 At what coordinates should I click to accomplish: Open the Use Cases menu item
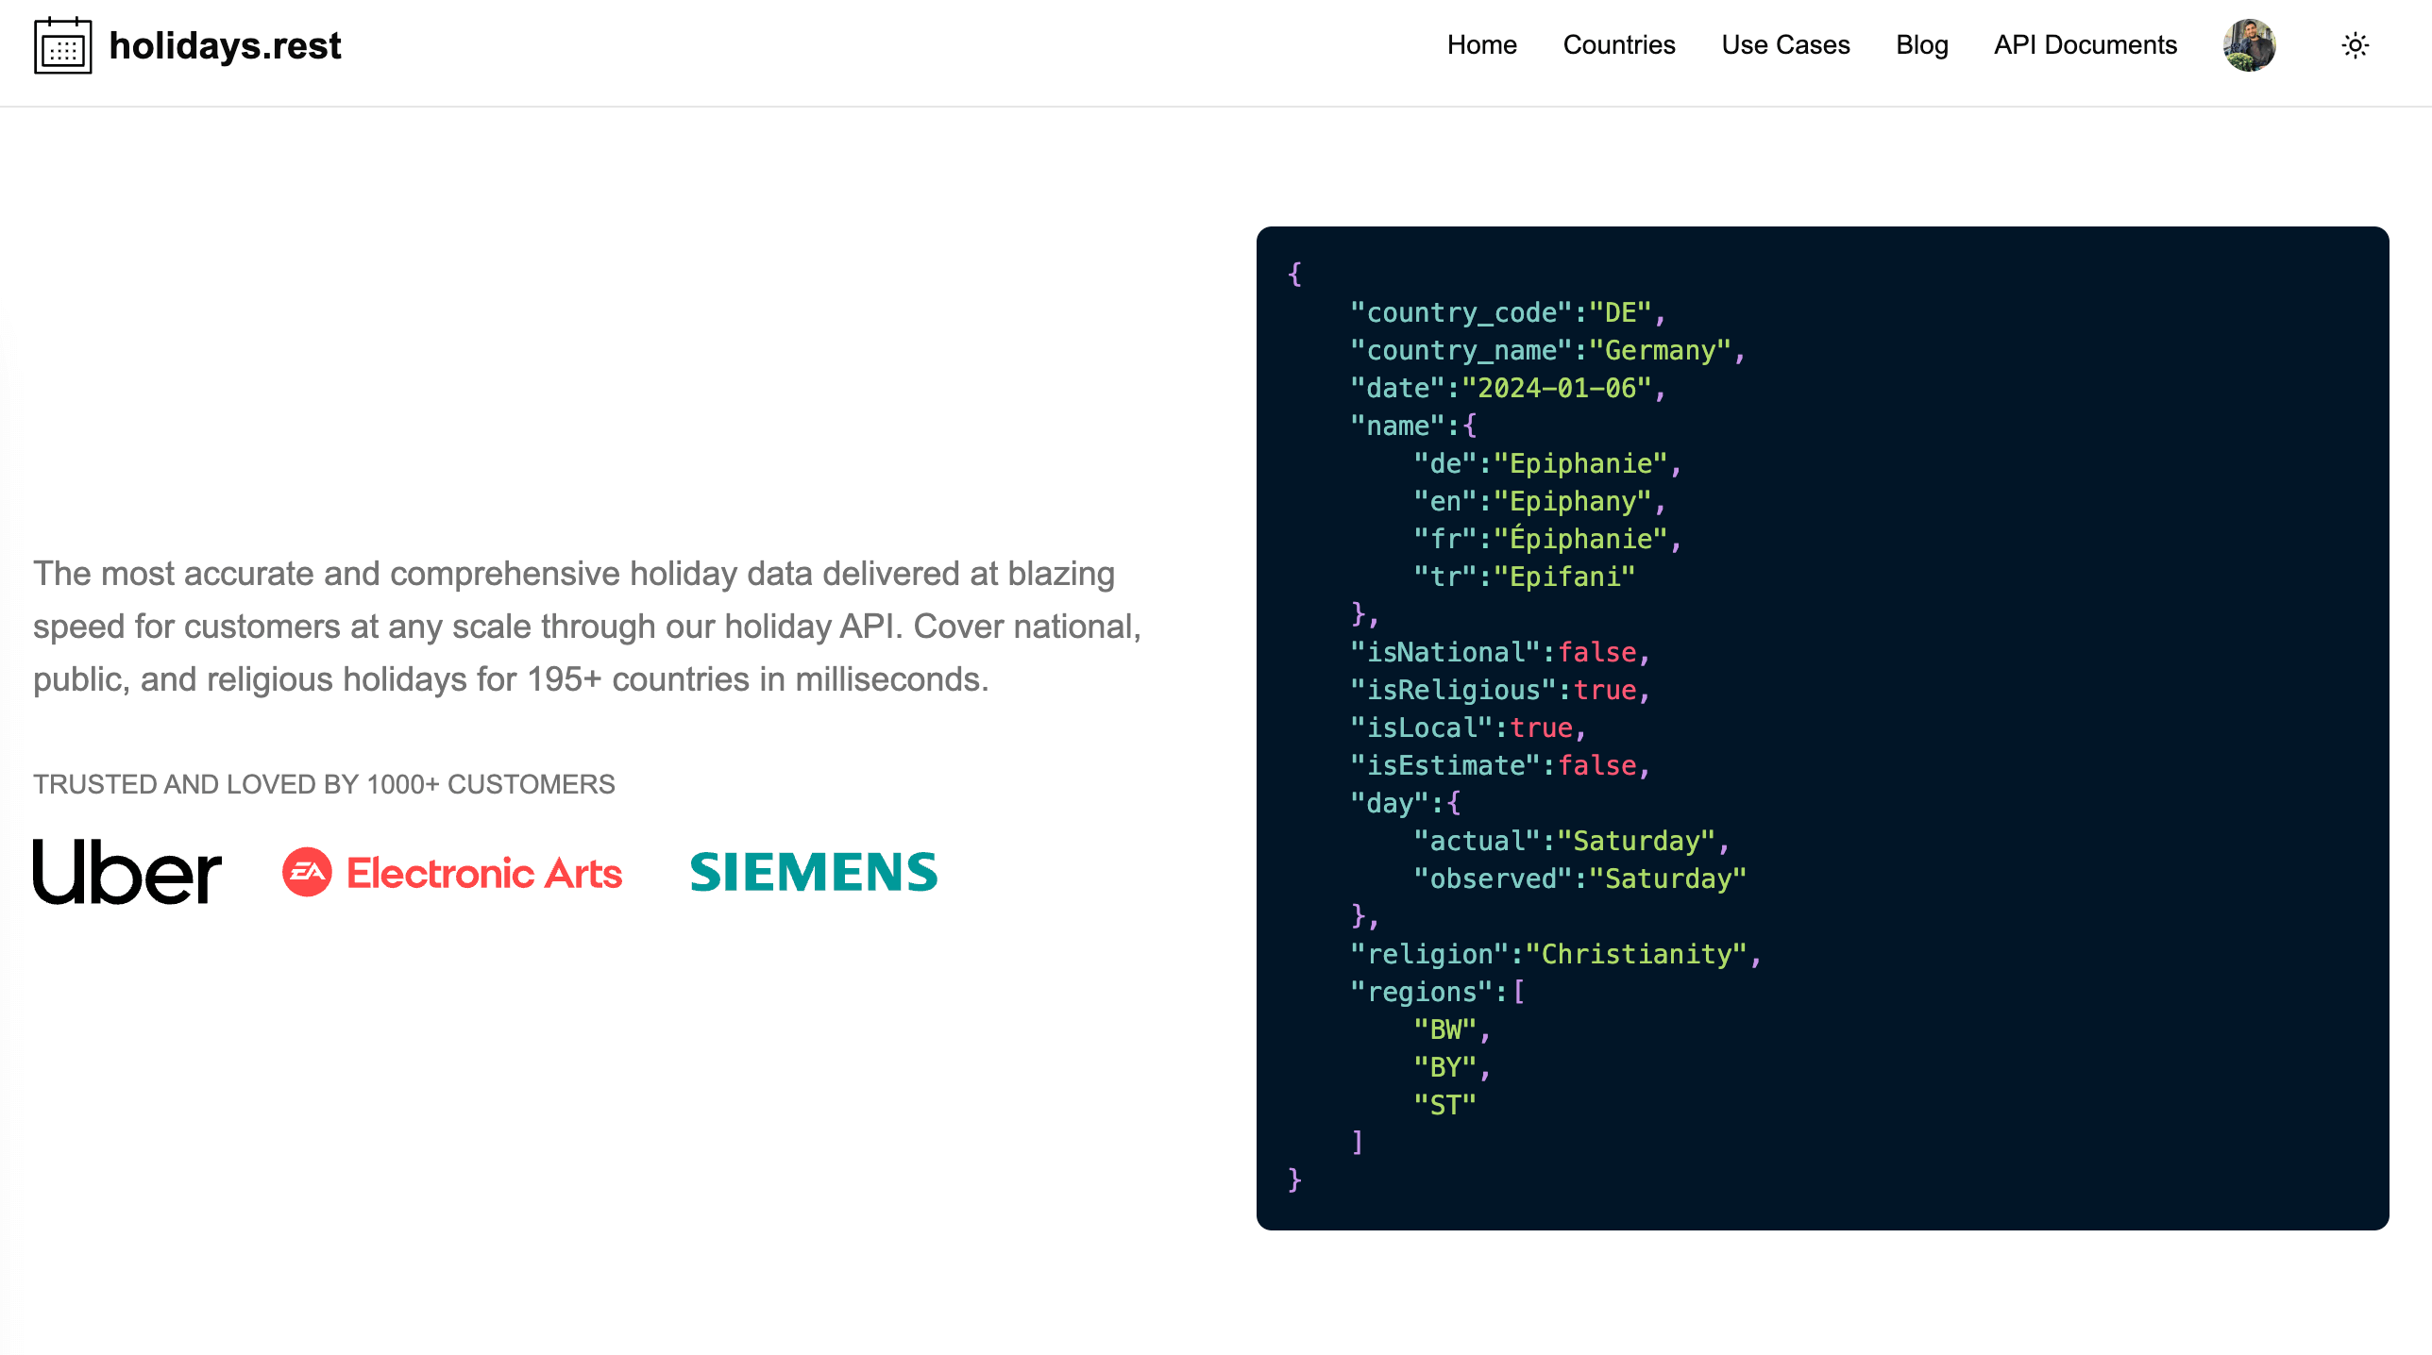pyautogui.click(x=1784, y=45)
